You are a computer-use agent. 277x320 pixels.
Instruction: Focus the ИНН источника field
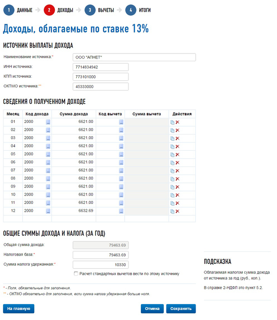[101, 67]
